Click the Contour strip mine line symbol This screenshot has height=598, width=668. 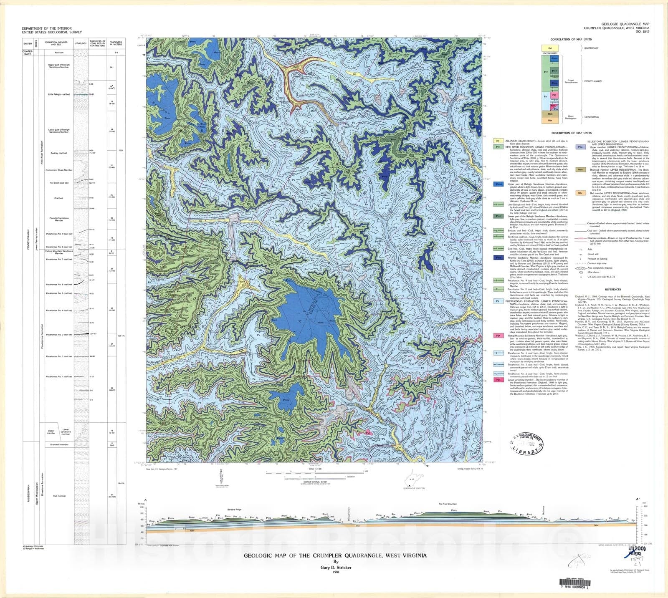pyautogui.click(x=581, y=263)
